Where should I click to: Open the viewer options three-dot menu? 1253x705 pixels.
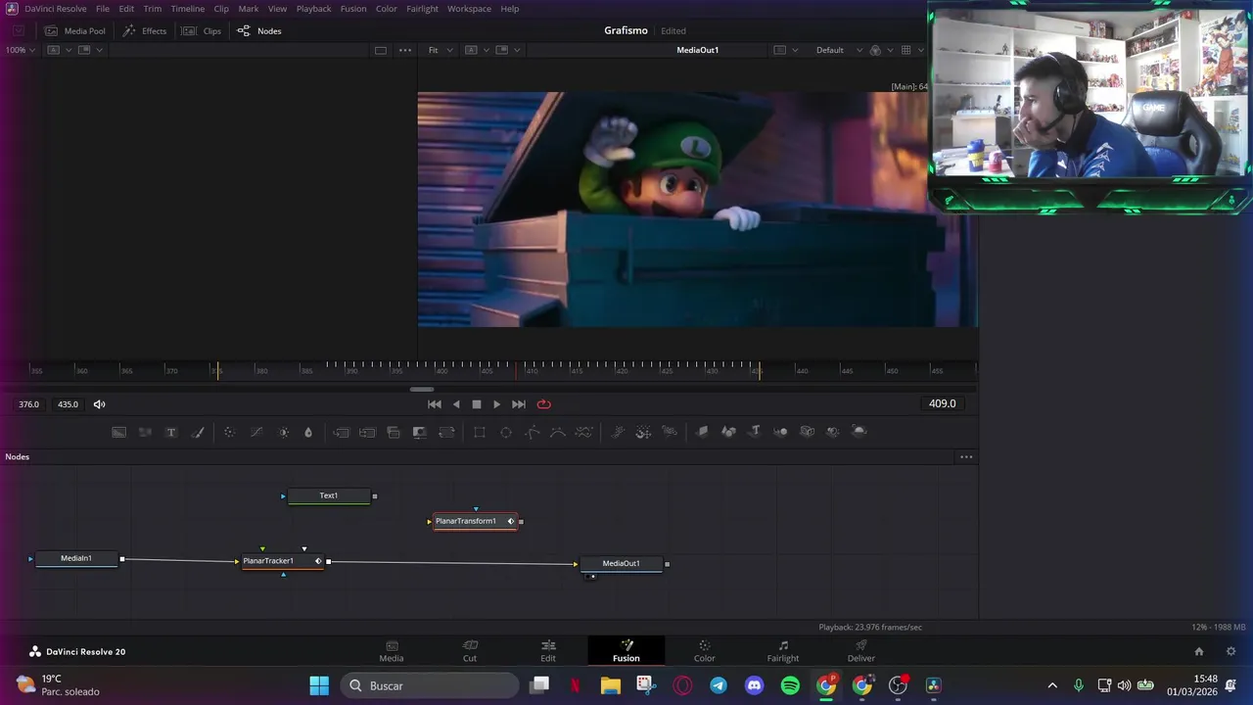click(405, 50)
